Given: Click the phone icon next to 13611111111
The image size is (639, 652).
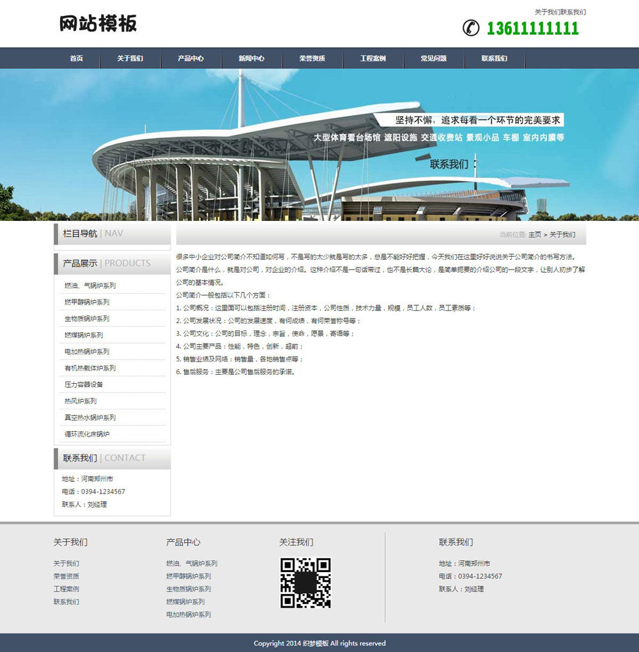Looking at the screenshot, I should coord(472,29).
